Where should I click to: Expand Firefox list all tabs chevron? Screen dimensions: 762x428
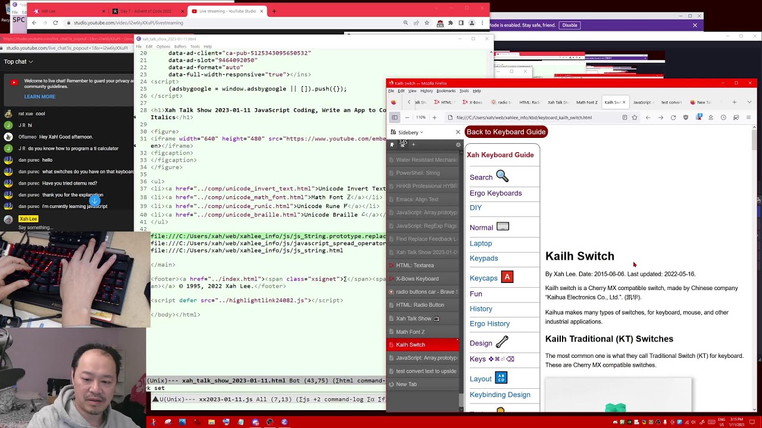tap(749, 102)
